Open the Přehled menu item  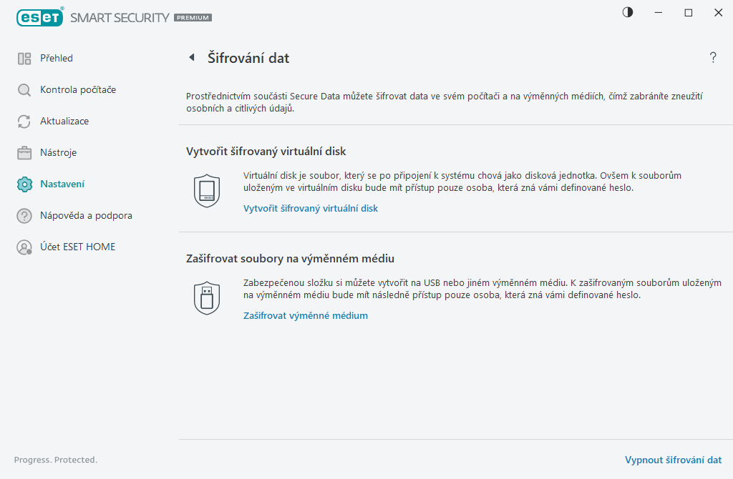point(57,59)
